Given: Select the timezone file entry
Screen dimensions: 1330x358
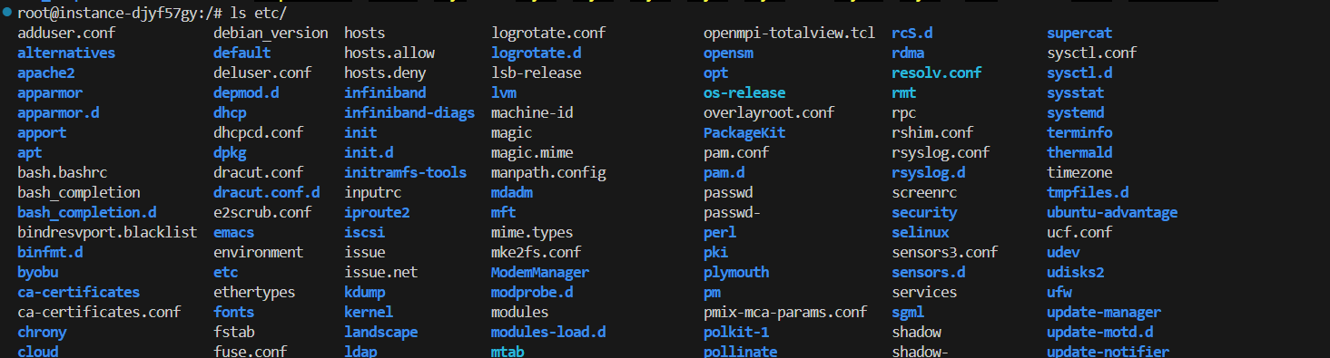Looking at the screenshot, I should pos(1079,172).
